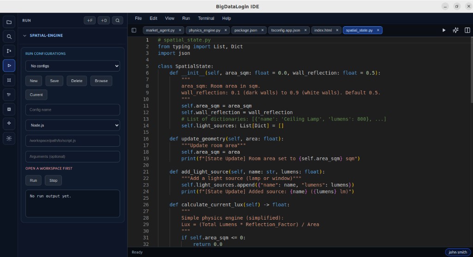
Task: Click the RUN CONFIGURATIONS heading
Action: 46,54
